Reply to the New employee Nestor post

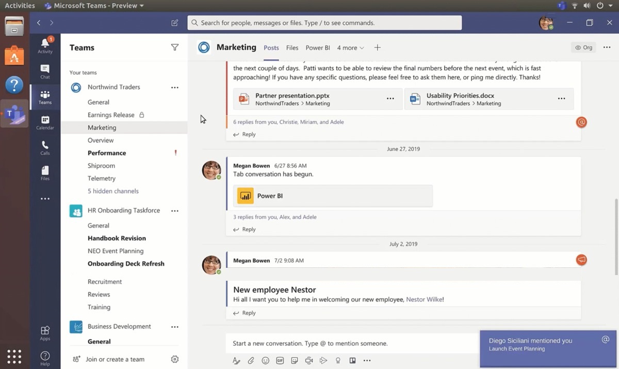click(x=245, y=313)
